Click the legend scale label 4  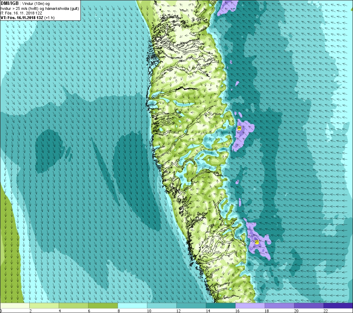(x=60, y=311)
